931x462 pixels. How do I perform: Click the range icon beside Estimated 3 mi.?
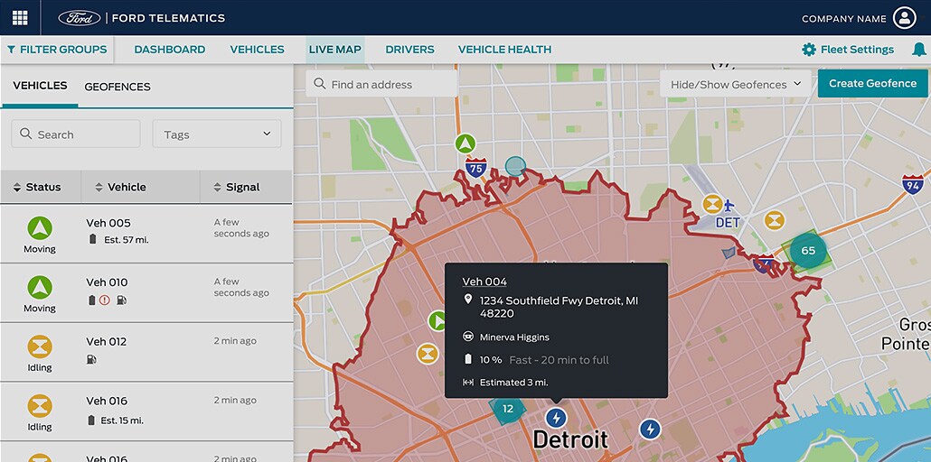[x=468, y=383]
